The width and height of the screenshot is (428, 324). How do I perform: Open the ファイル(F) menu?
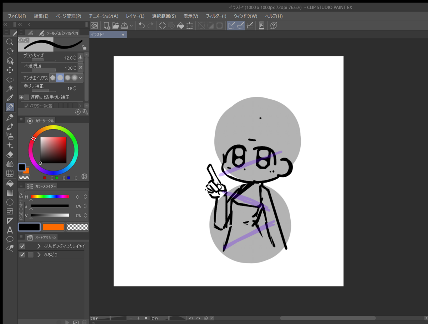click(x=17, y=16)
